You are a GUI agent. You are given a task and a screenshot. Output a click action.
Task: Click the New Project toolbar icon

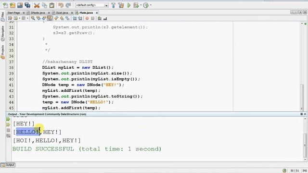[13, 5]
